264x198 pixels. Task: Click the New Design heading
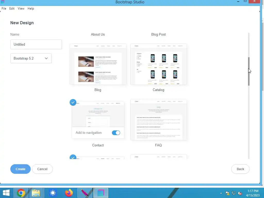click(x=22, y=23)
